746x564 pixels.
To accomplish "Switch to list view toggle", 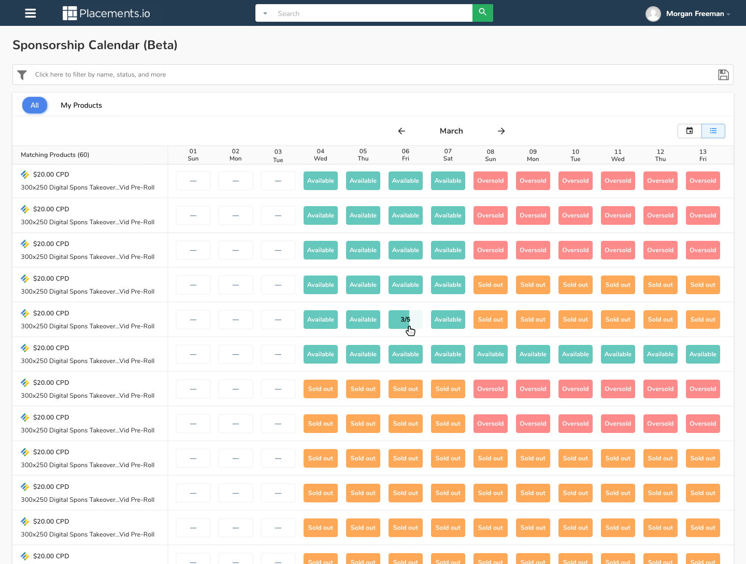I will pyautogui.click(x=713, y=131).
